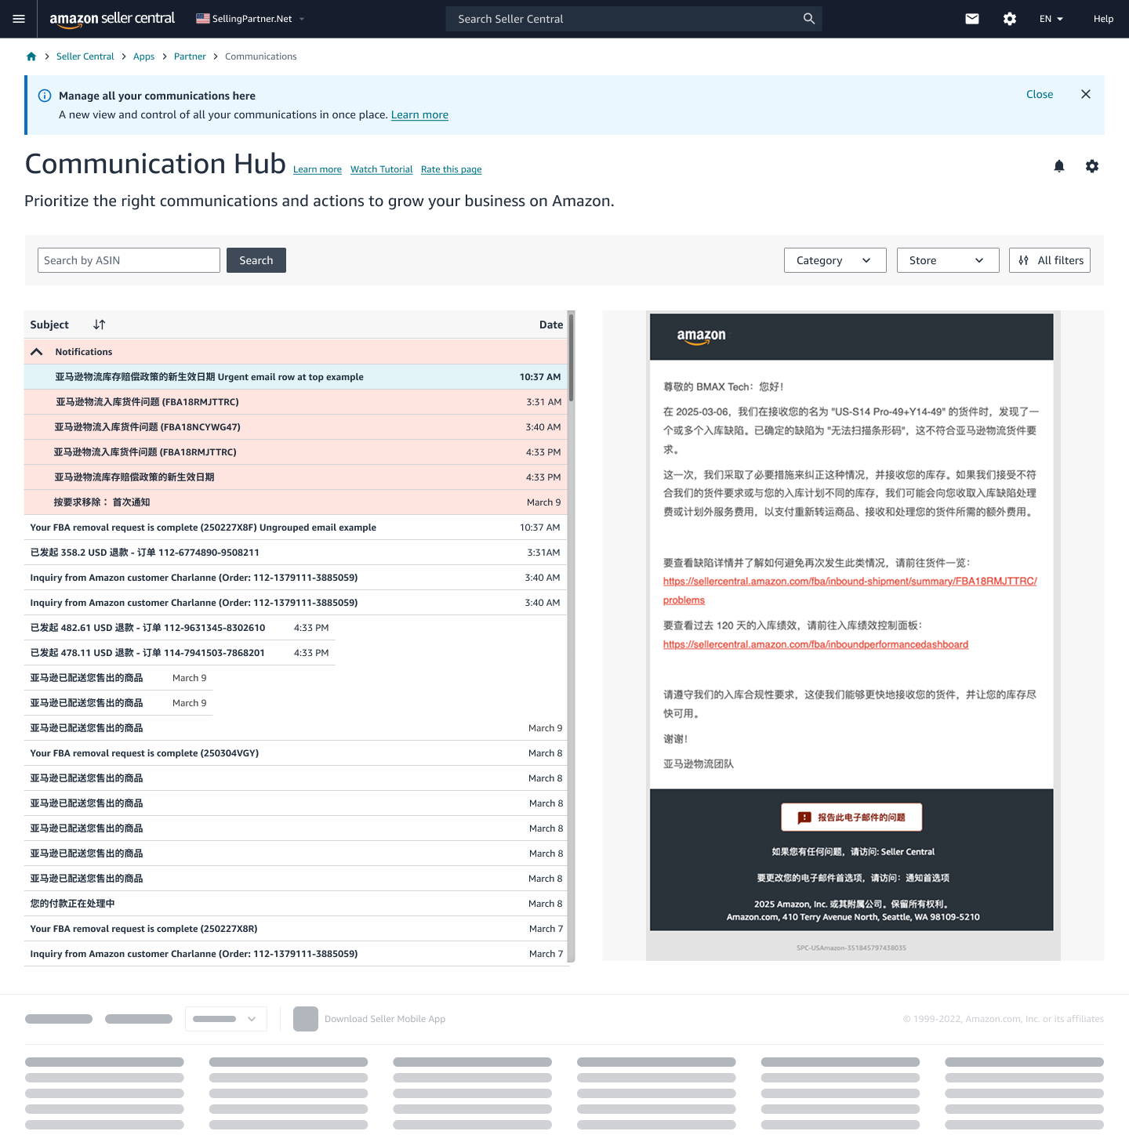
Task: Click the info icon in blue banner
Action: point(45,96)
